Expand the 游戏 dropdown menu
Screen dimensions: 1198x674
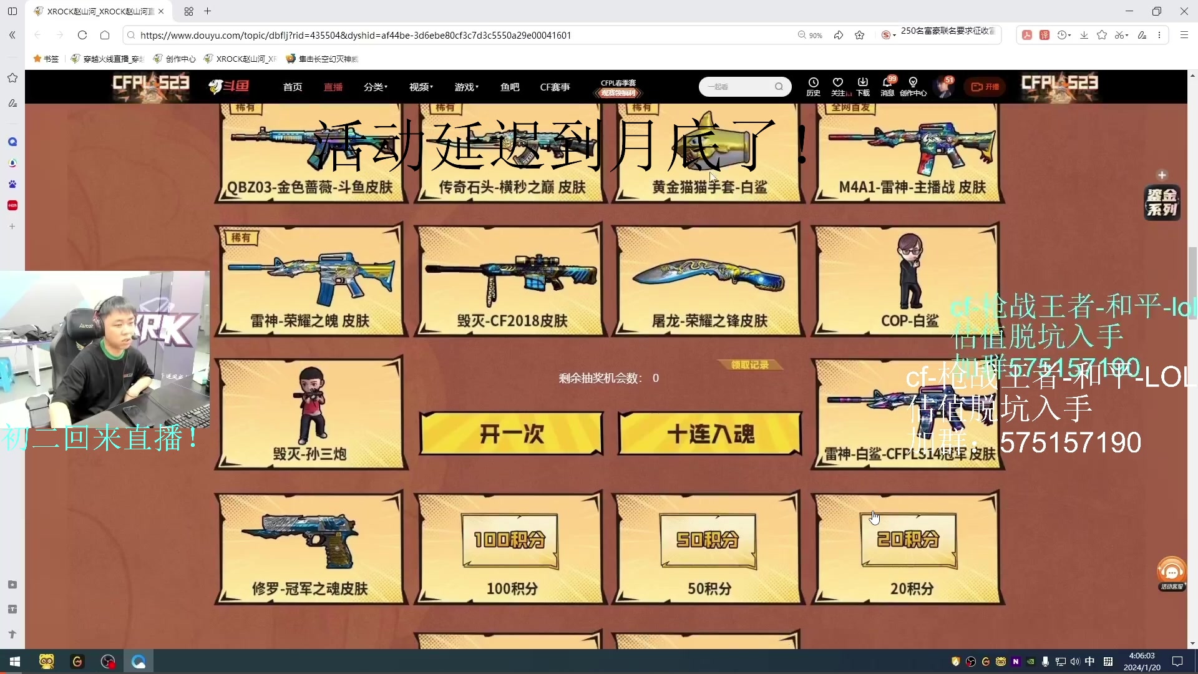click(x=466, y=87)
